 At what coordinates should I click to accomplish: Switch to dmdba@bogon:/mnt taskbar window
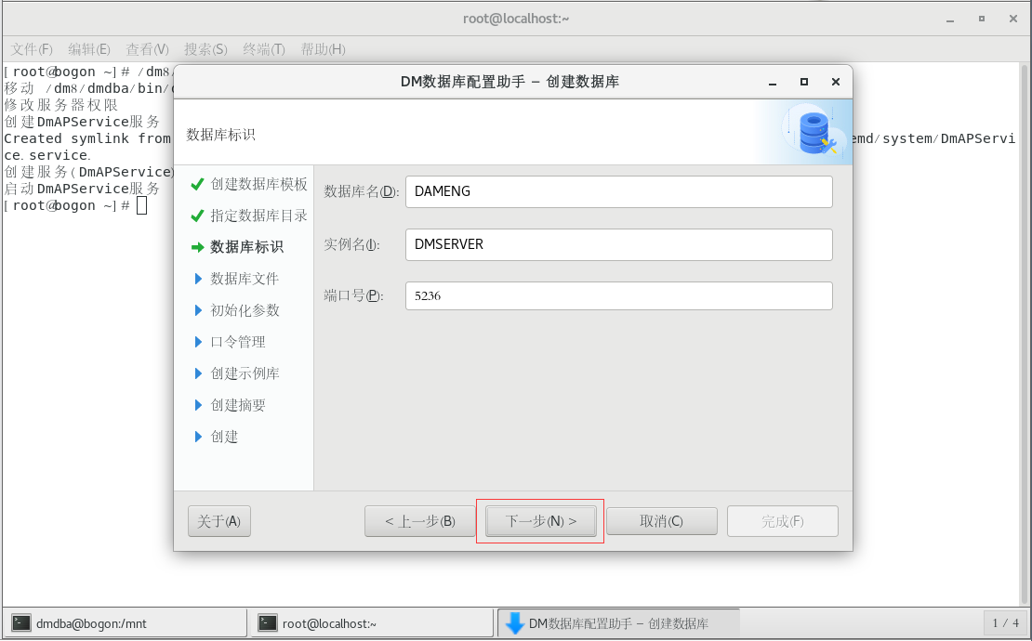tap(126, 623)
